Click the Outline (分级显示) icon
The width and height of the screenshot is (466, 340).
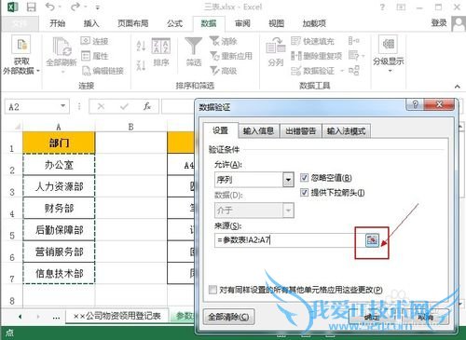pos(389,44)
